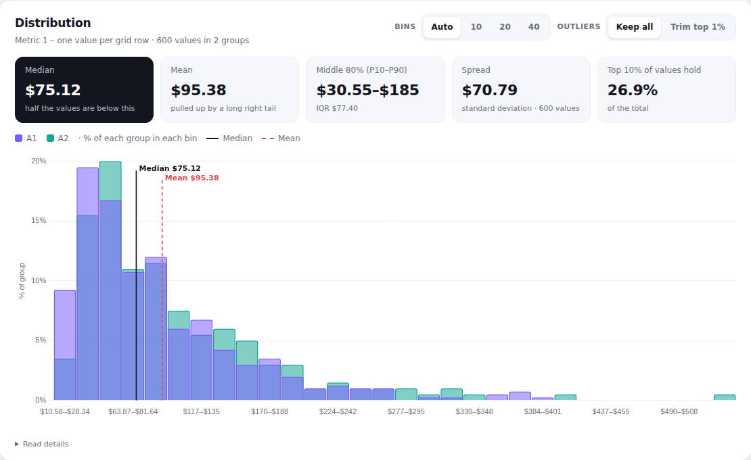Set bins to 40
Viewport: 751px width, 460px height.
[x=534, y=27]
